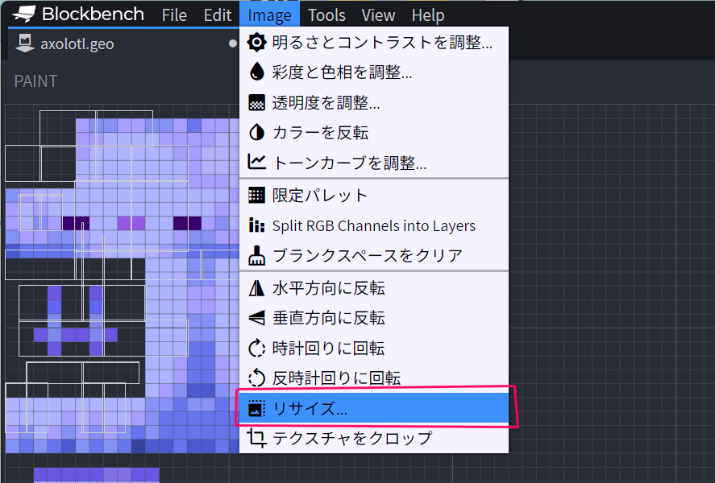Click the tone curve chart icon

256,162
